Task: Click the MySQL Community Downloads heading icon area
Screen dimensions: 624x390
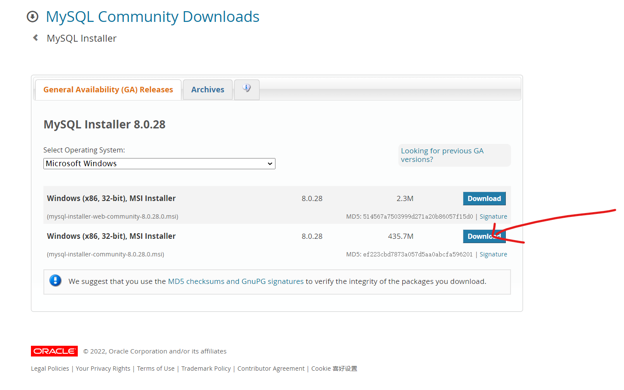Action: click(153, 16)
